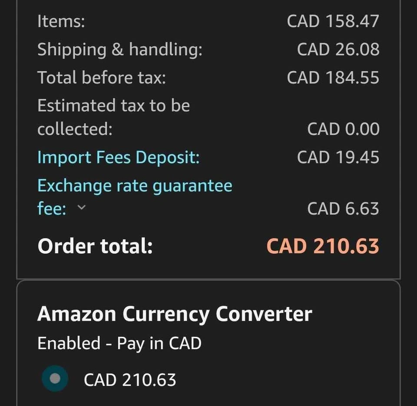This screenshot has height=406, width=417.
Task: Click the Order total label
Action: click(95, 246)
